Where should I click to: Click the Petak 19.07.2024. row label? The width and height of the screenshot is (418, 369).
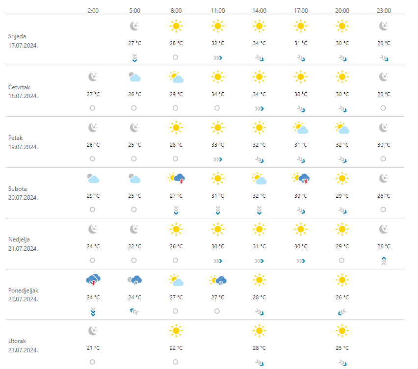tap(23, 142)
